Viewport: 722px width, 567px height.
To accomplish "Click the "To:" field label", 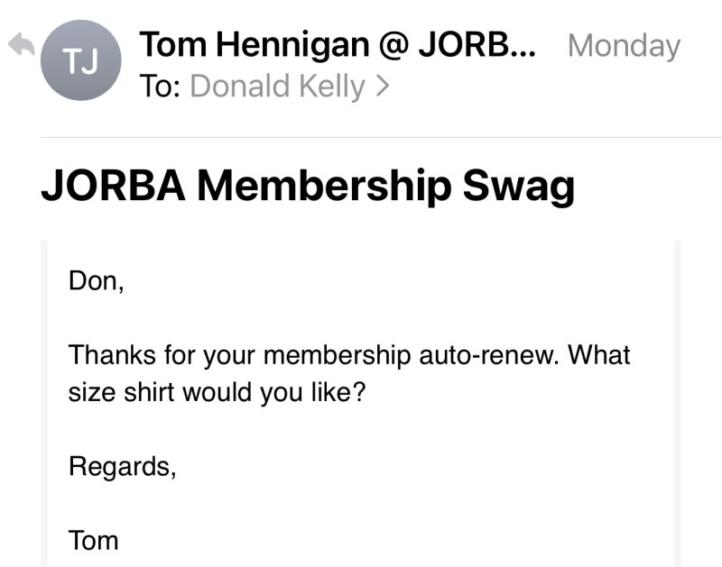I will (x=162, y=87).
